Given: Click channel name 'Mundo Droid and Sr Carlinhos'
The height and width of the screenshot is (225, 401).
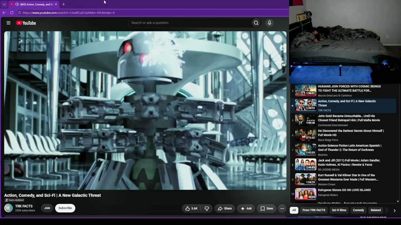Looking at the screenshot, I should coord(335,96).
